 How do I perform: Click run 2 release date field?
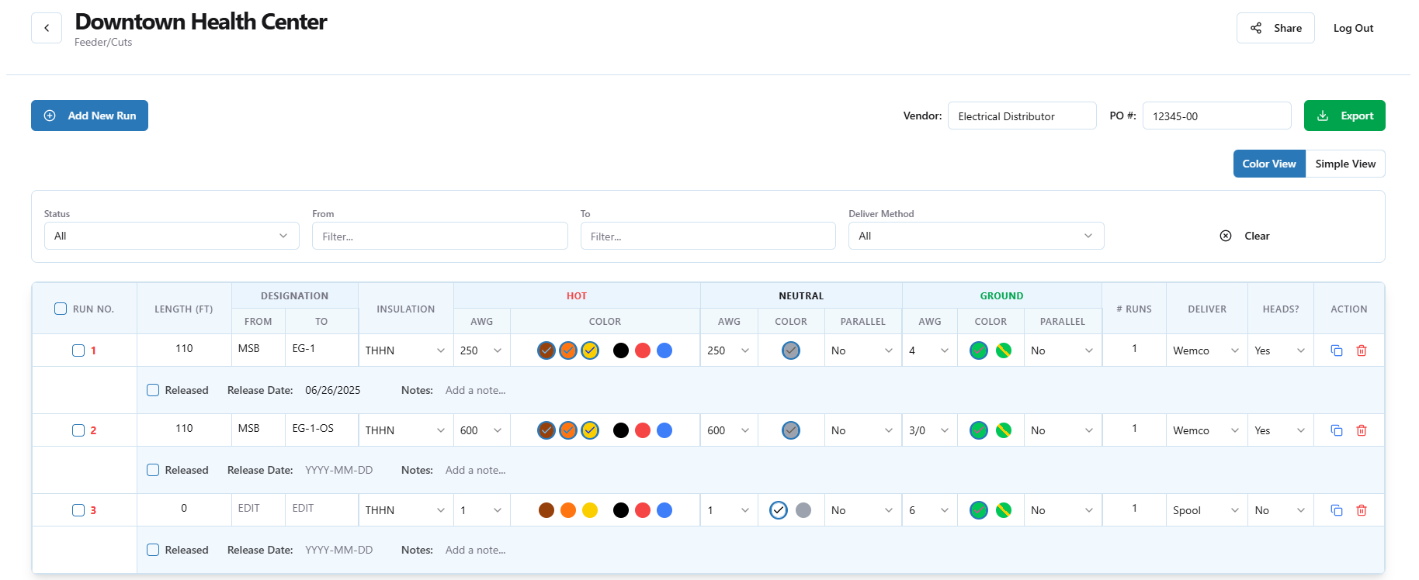pos(339,470)
